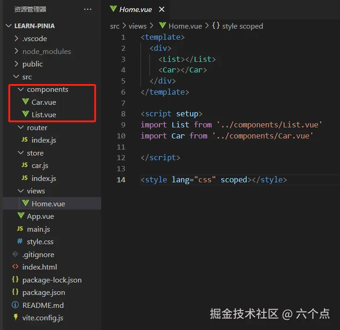340x330 pixels.
Task: Collapse the router folder chevron
Action: [x=21, y=127]
